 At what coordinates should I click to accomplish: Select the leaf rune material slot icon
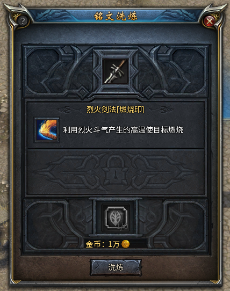pos(116,217)
